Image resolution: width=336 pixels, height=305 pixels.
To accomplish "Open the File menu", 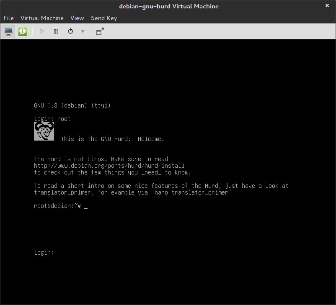I will 9,18.
